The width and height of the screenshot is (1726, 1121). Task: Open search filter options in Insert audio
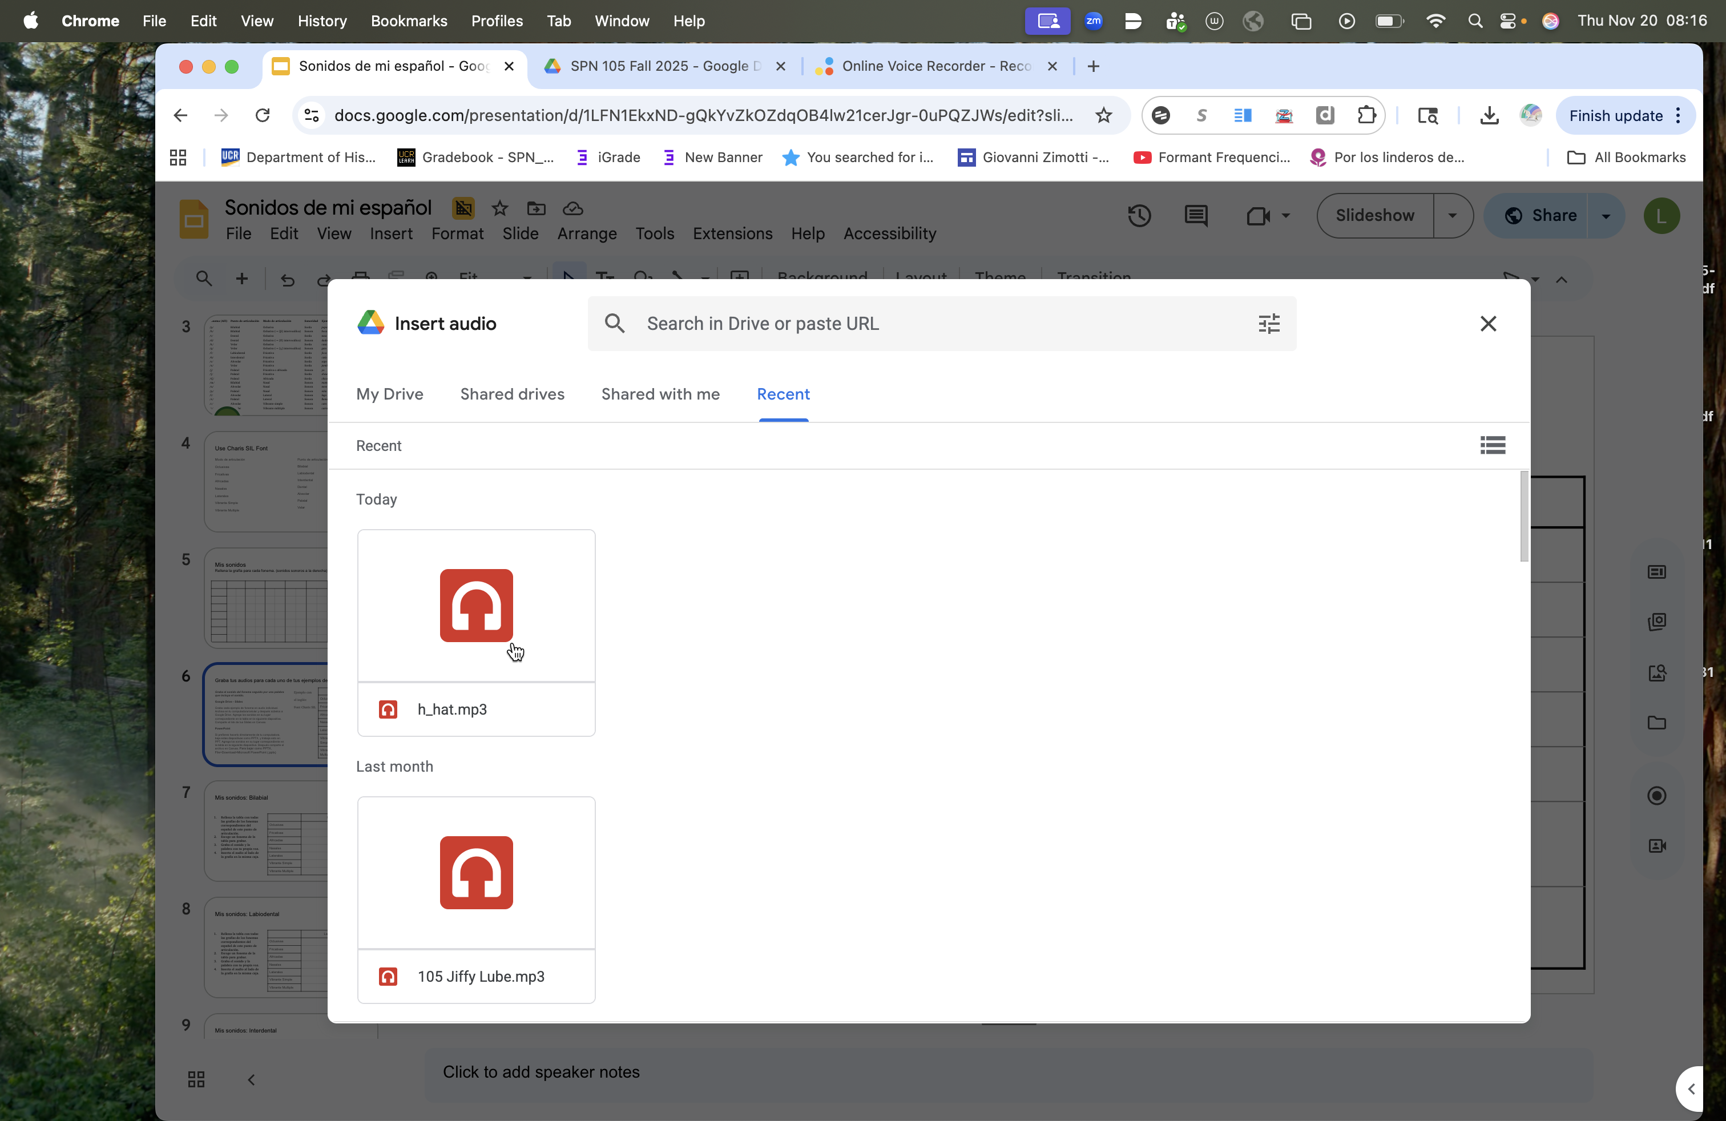[x=1268, y=324]
